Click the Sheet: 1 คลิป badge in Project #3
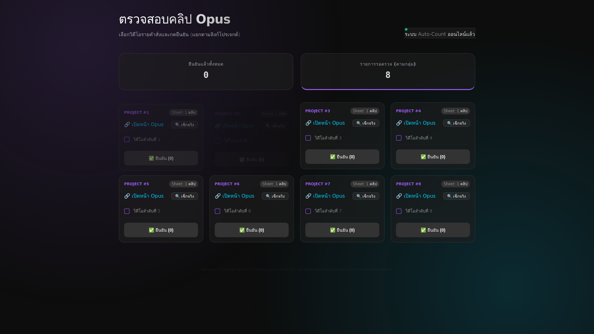The height and width of the screenshot is (334, 594). coord(365,111)
